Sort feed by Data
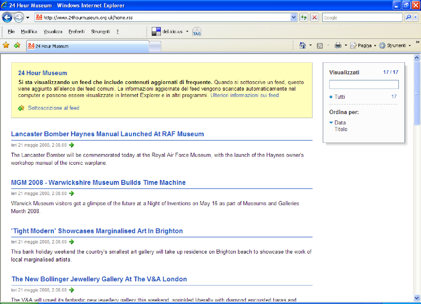 coord(340,123)
